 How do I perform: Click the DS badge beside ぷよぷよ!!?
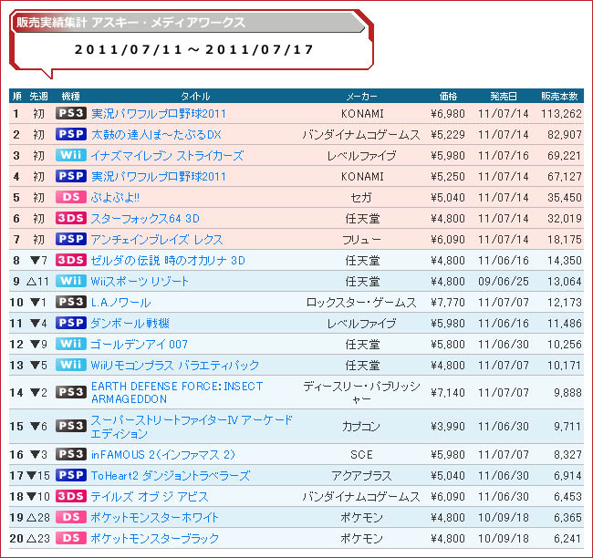coord(71,197)
